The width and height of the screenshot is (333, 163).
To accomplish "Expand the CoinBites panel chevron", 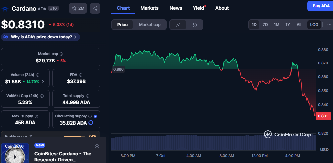I will (x=97, y=146).
